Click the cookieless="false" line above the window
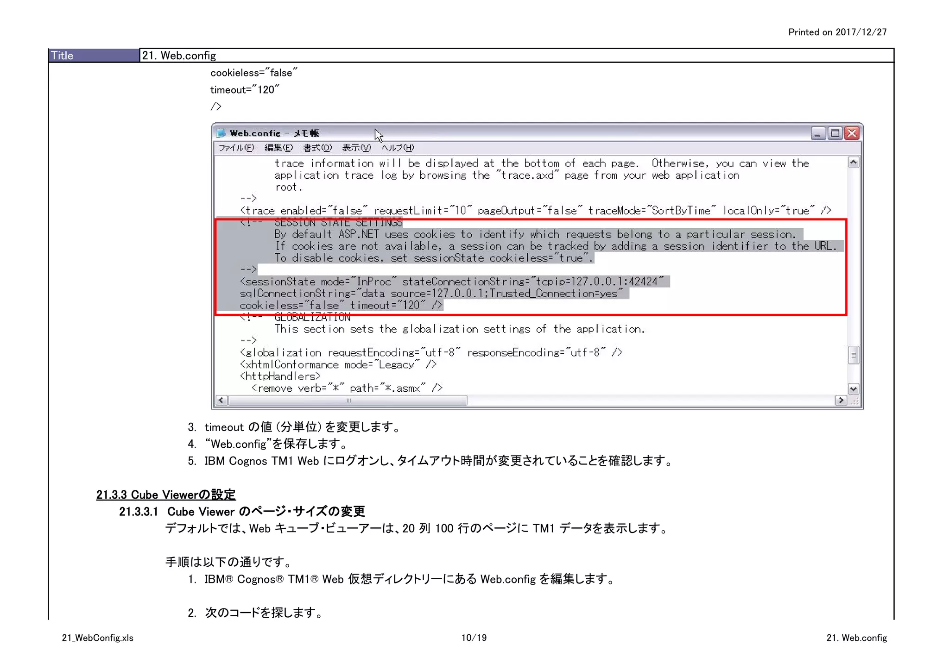This screenshot has width=949, height=670. pyautogui.click(x=253, y=73)
